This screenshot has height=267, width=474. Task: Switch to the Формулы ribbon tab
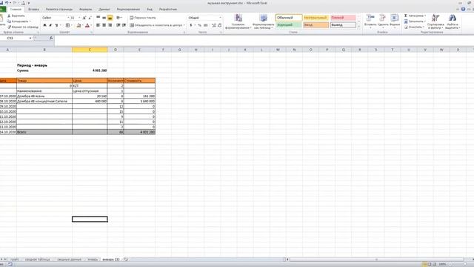point(86,10)
